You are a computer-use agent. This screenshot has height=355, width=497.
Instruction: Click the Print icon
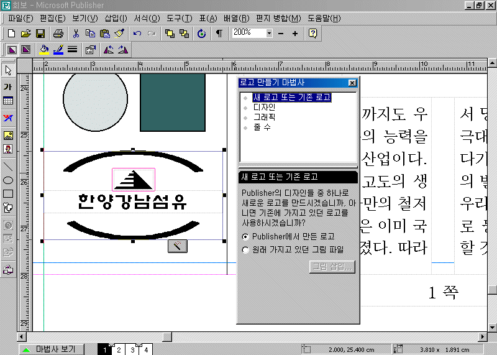click(58, 34)
